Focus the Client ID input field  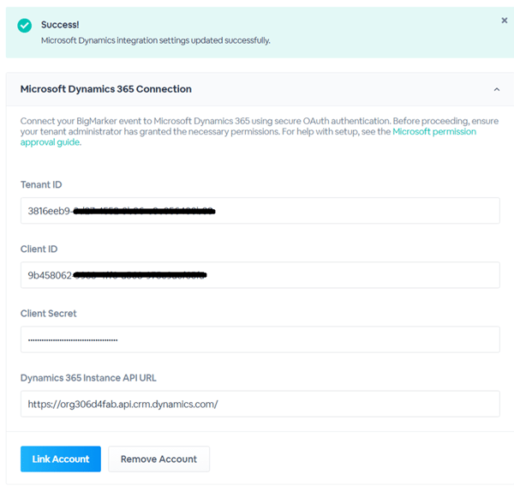(x=343, y=275)
